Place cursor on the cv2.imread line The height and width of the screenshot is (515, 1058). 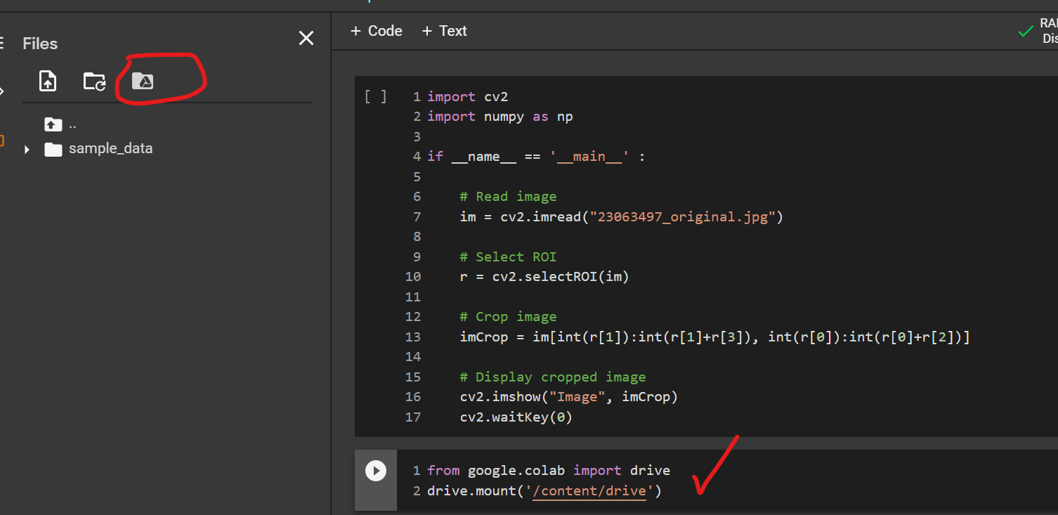tap(621, 217)
